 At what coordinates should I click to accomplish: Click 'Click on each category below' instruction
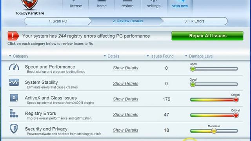(x=50, y=43)
